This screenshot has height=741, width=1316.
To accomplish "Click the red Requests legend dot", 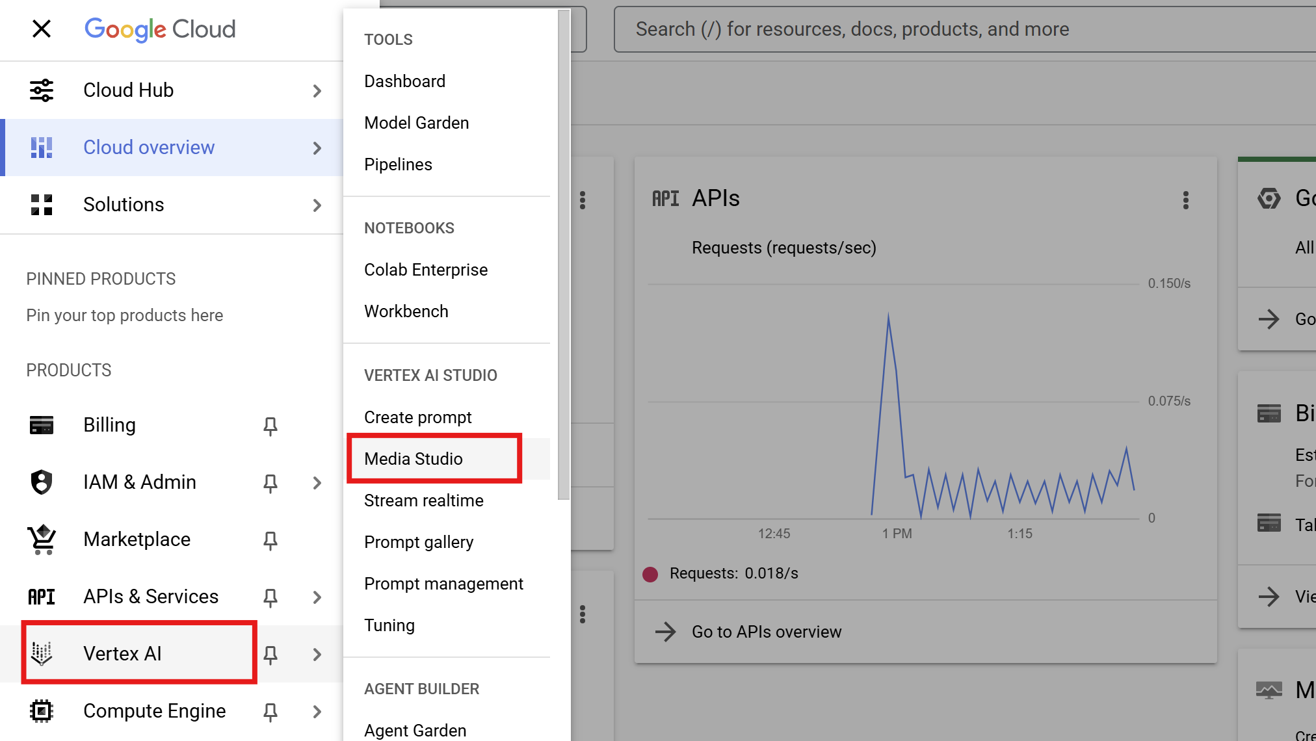I will 650,574.
